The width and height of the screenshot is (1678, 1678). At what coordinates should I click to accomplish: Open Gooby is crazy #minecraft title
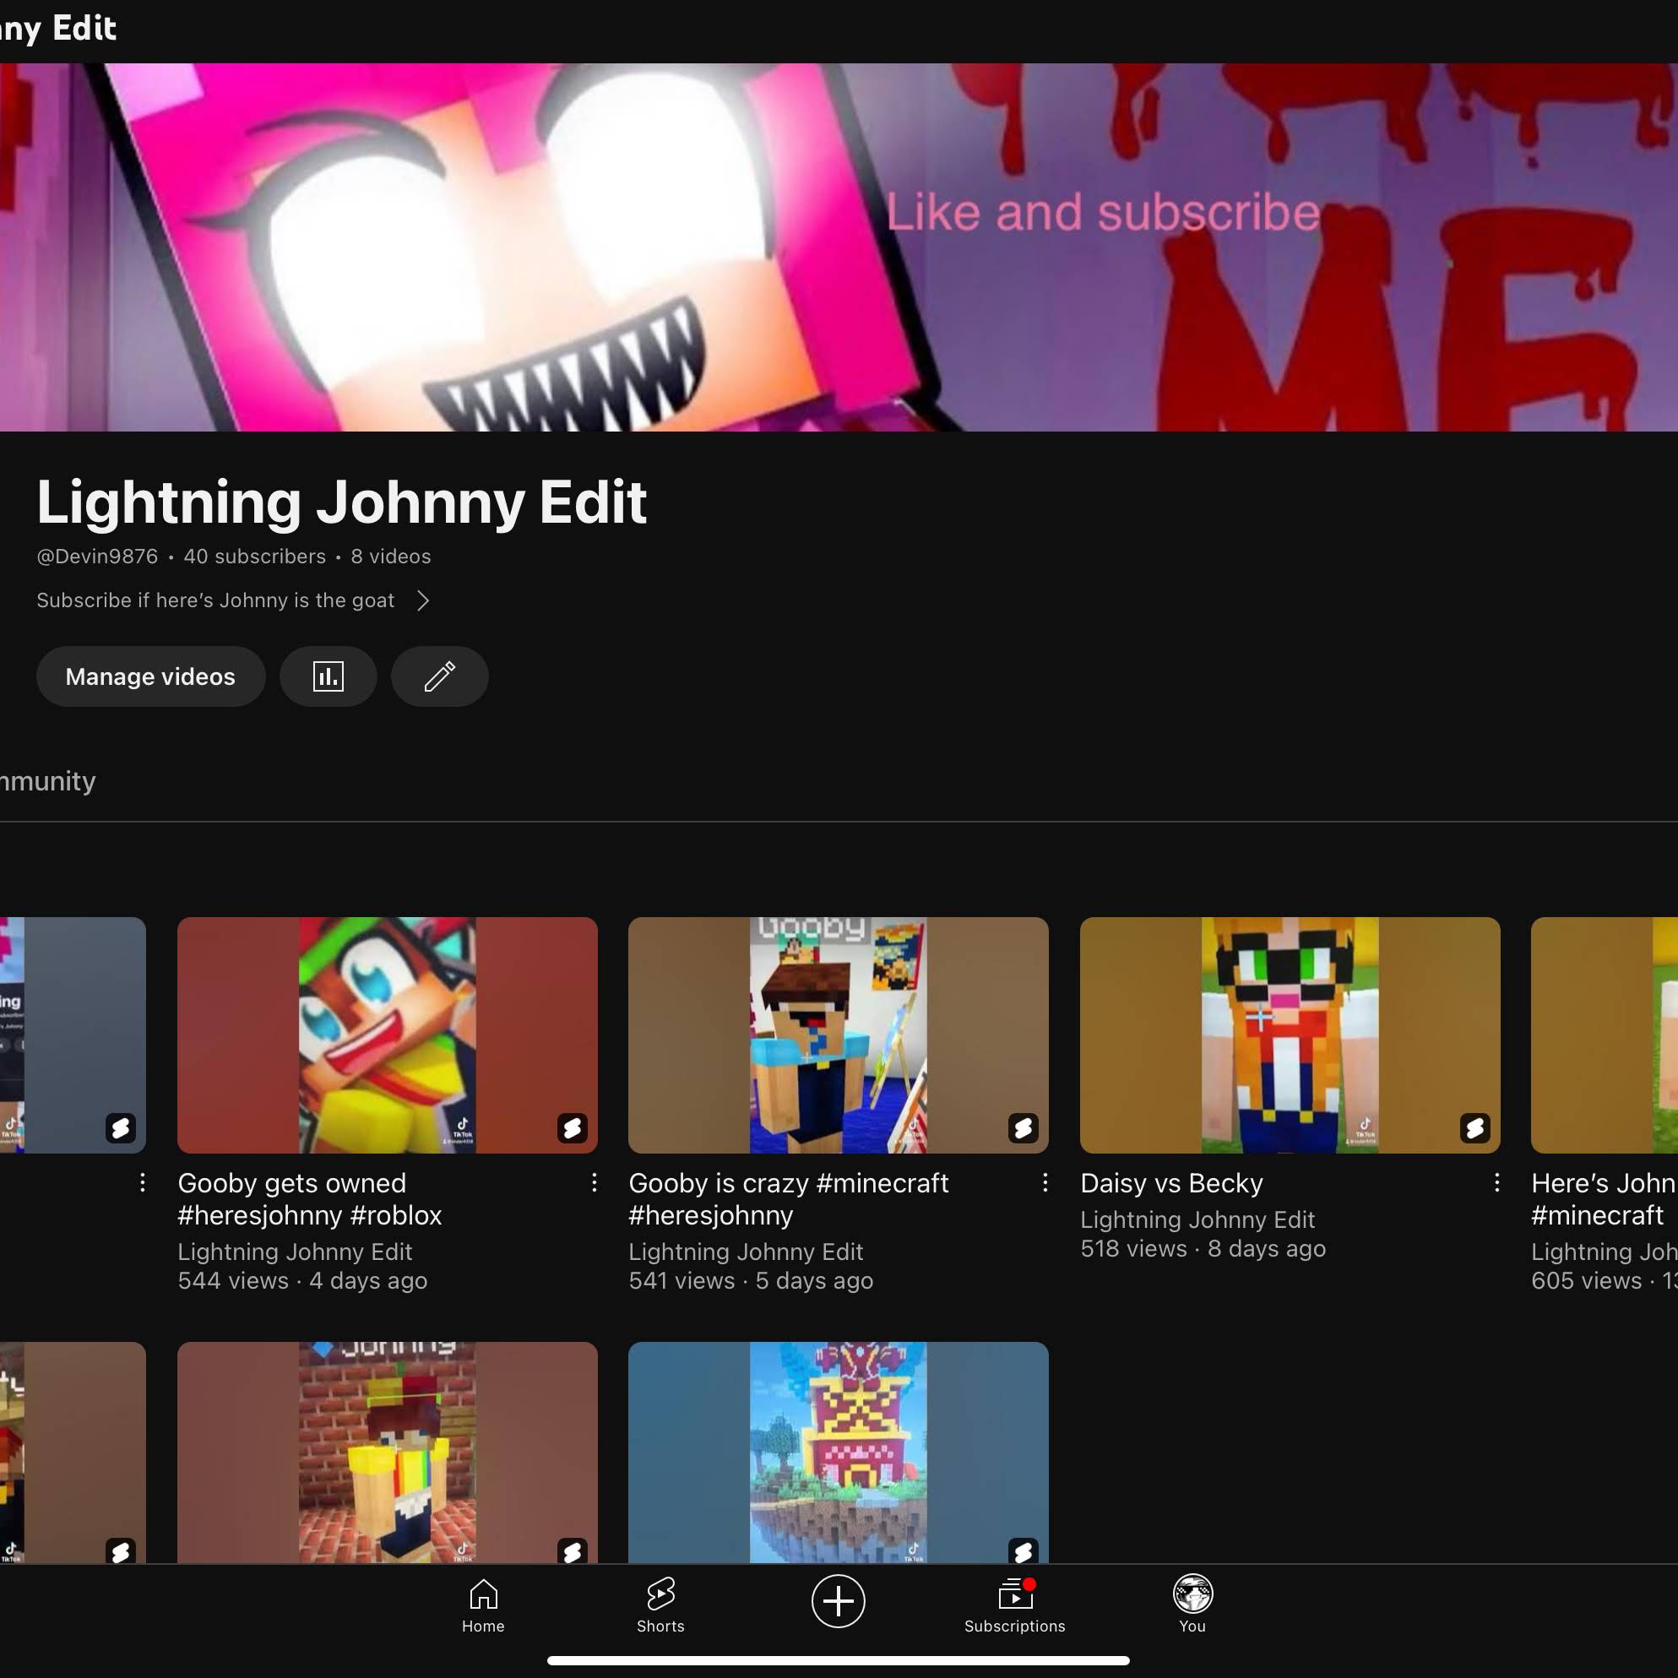pos(789,1198)
